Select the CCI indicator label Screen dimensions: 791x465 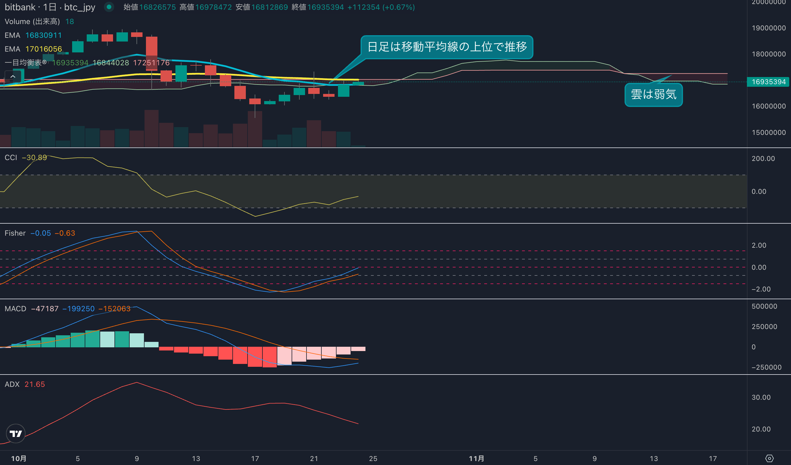point(11,157)
